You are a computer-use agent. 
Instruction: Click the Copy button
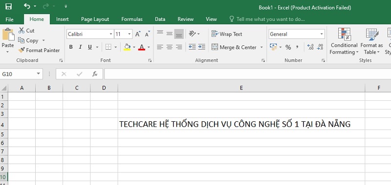click(28, 40)
